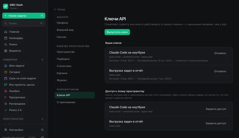Click the v0.24.2 version label
This screenshot has width=239, height=138.
(32, 137)
